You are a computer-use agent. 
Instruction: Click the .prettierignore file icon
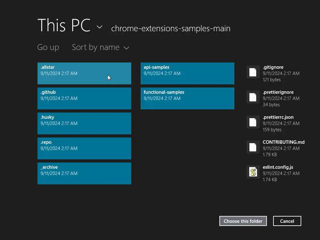click(253, 97)
